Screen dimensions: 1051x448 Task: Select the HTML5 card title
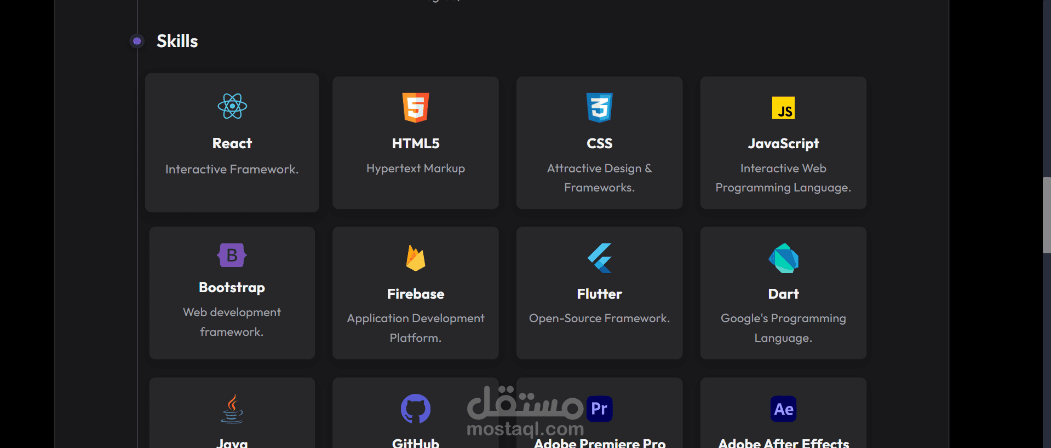[416, 143]
